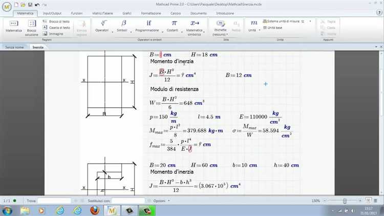Switch to the Matematica ribbon tab

click(x=25, y=13)
